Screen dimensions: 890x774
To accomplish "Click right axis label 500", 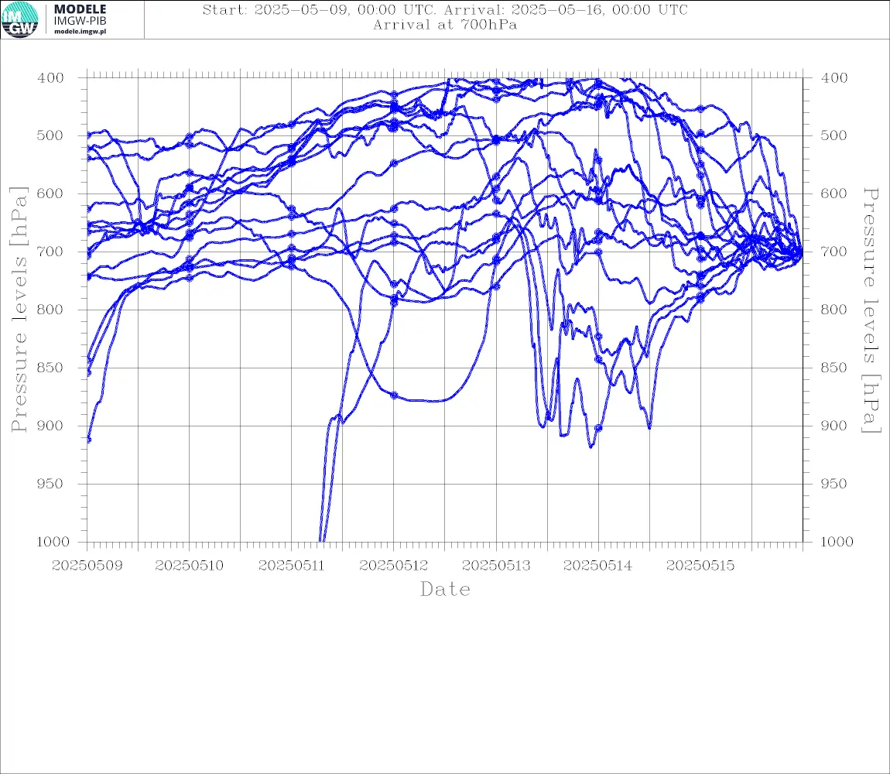I will (x=834, y=135).
